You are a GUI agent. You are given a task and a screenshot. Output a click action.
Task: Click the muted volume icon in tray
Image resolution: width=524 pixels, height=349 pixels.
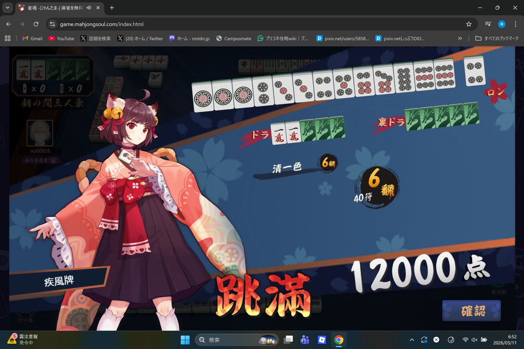(x=475, y=340)
